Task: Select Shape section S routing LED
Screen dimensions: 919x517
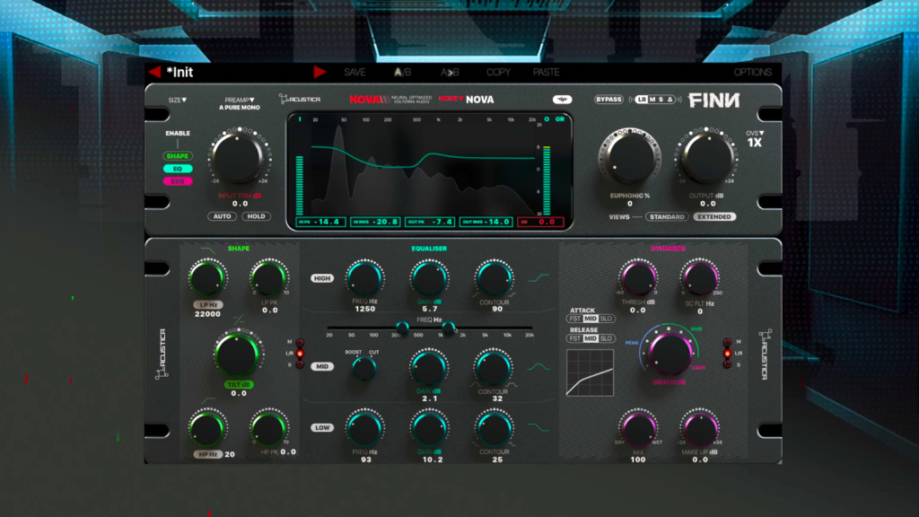Action: (300, 364)
